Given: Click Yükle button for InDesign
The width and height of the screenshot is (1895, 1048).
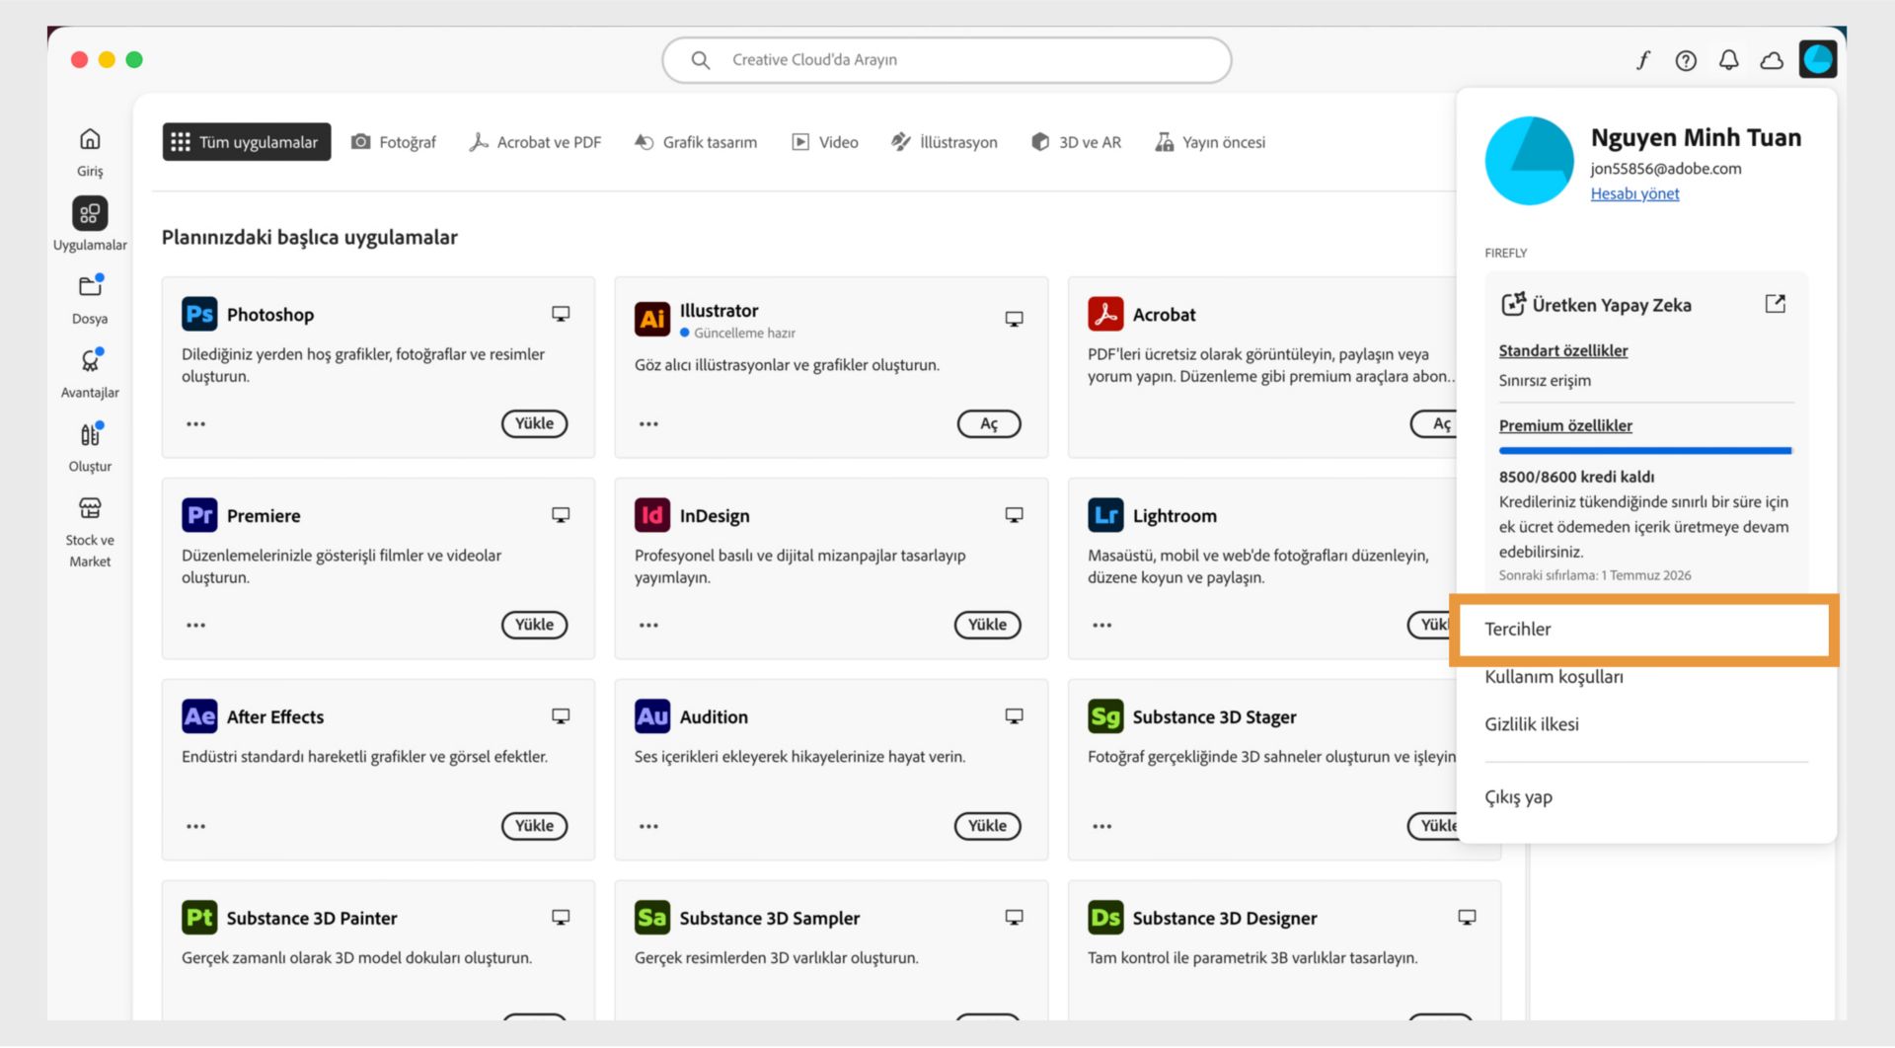Looking at the screenshot, I should [x=987, y=626].
